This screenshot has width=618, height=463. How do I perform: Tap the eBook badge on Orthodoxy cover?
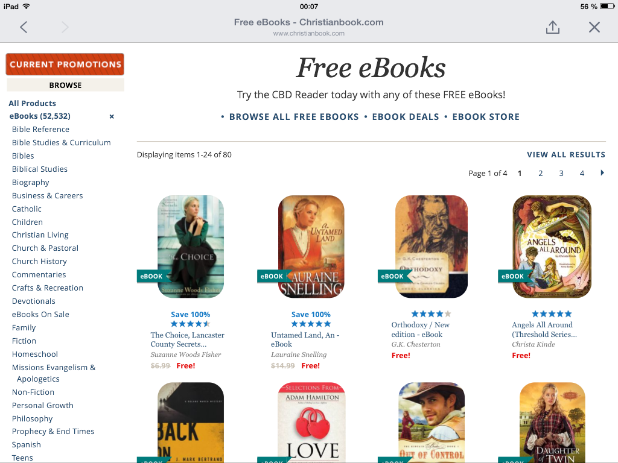click(x=392, y=276)
